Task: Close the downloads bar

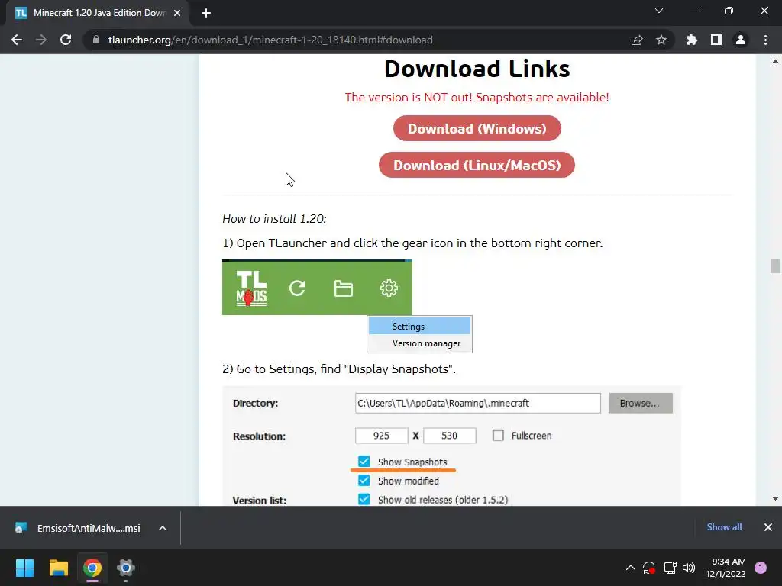Action: 768,527
